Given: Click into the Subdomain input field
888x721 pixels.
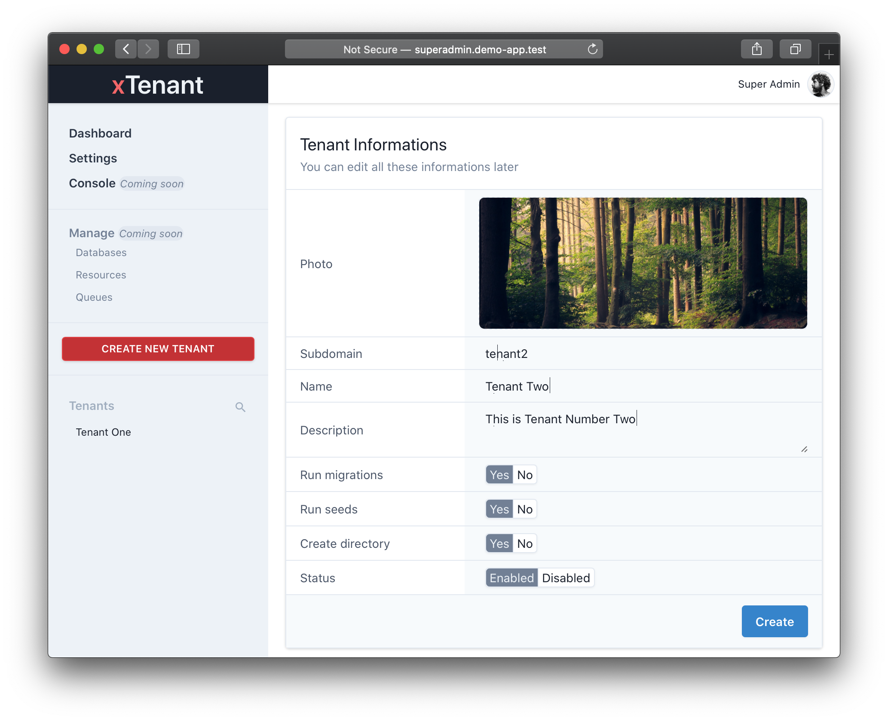Looking at the screenshot, I should 643,354.
